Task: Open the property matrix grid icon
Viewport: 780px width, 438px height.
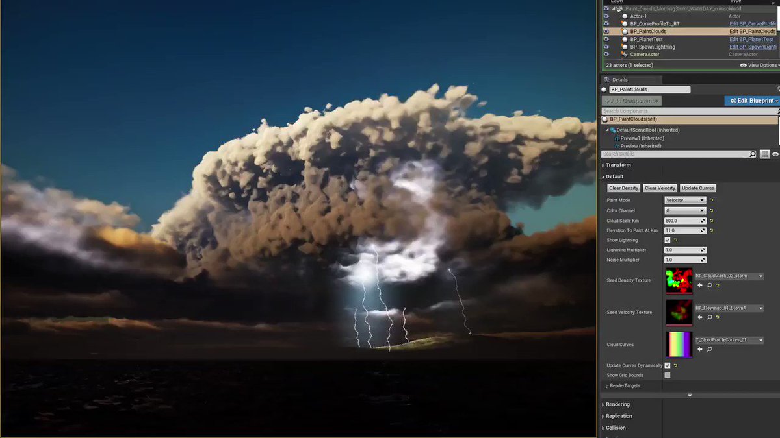Action: pyautogui.click(x=765, y=154)
